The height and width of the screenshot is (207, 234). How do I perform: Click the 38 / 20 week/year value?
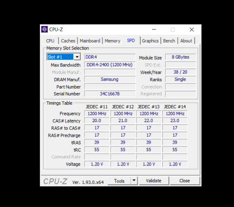coord(180,72)
